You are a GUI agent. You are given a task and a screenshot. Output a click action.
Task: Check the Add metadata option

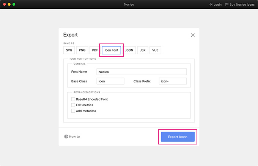click(73, 111)
